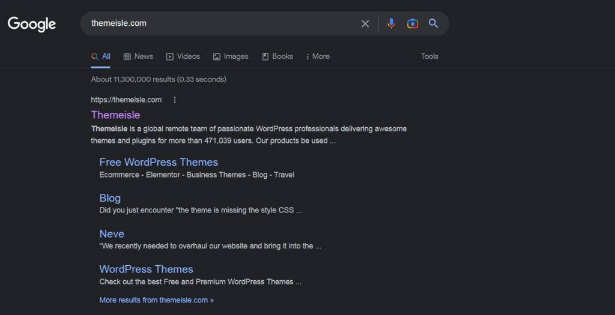615x315 pixels.
Task: Select the All results tab
Action: (101, 56)
